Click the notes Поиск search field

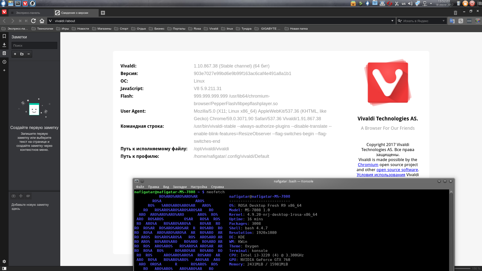point(34,45)
